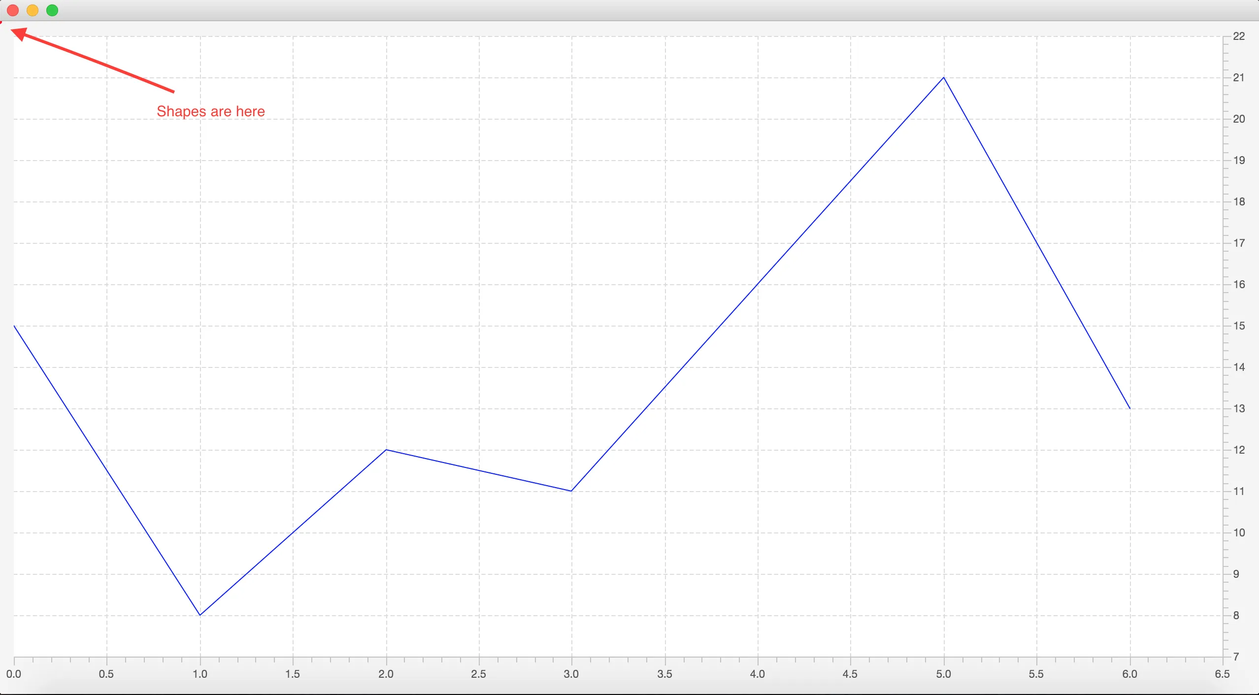Click the red arrow's head in the corner

[x=19, y=34]
